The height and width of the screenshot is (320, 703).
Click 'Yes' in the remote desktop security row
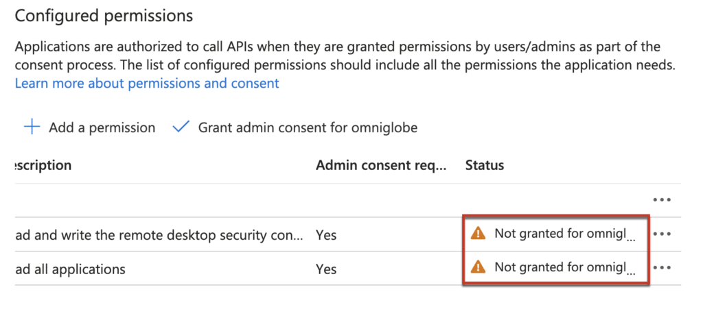pyautogui.click(x=326, y=235)
